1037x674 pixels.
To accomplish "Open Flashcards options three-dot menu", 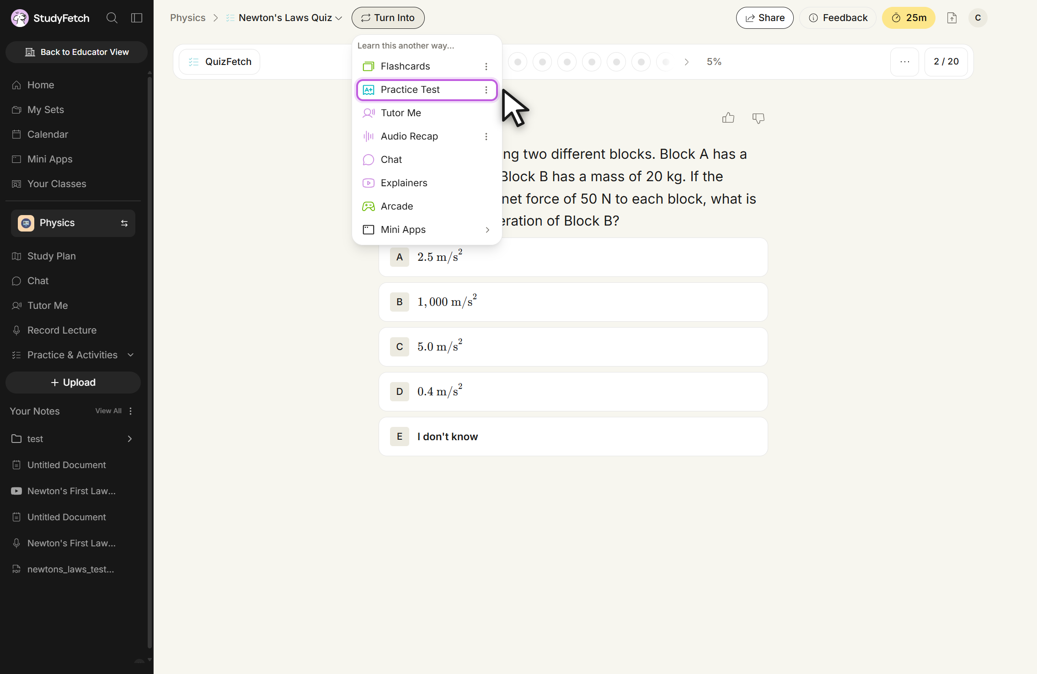I will pos(486,66).
